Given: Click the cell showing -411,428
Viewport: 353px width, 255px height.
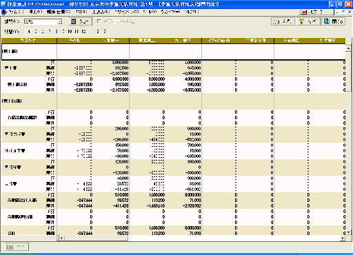Looking at the screenshot, I should point(120,206).
